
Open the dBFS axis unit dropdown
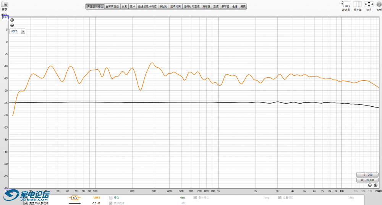tap(23, 31)
